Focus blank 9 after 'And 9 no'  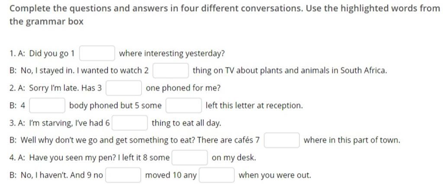coord(123,175)
